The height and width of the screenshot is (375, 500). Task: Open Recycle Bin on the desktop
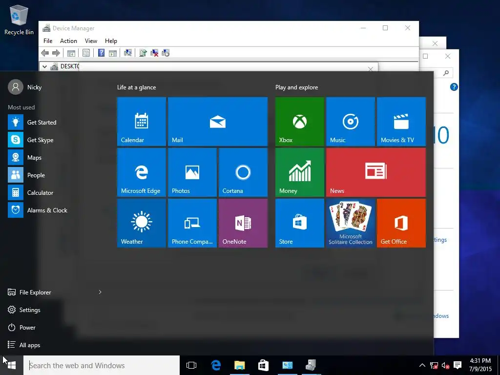pos(19,20)
